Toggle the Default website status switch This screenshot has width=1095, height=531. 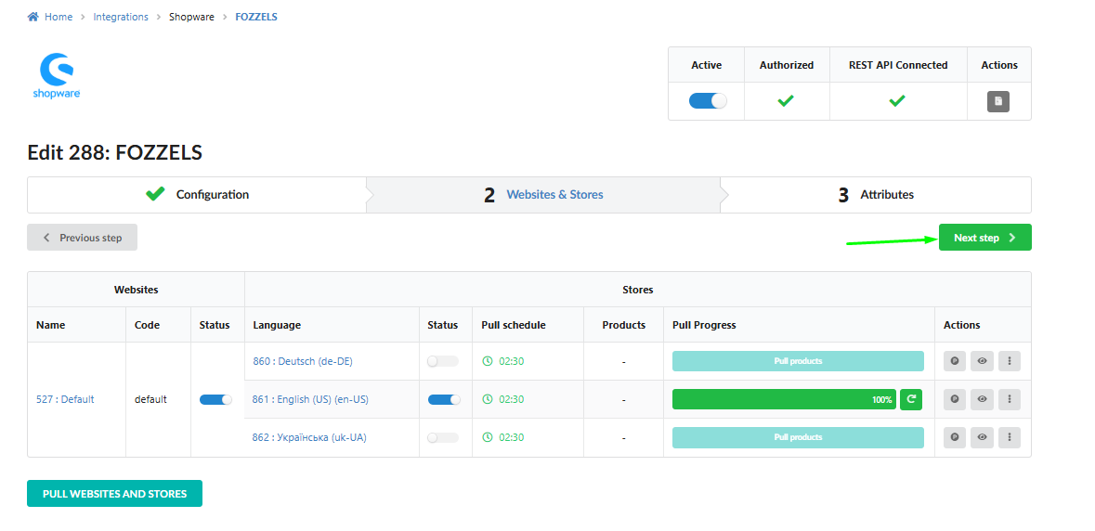(215, 399)
